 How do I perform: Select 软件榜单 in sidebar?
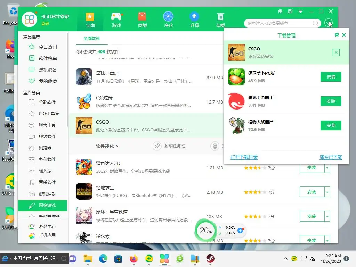(43, 58)
